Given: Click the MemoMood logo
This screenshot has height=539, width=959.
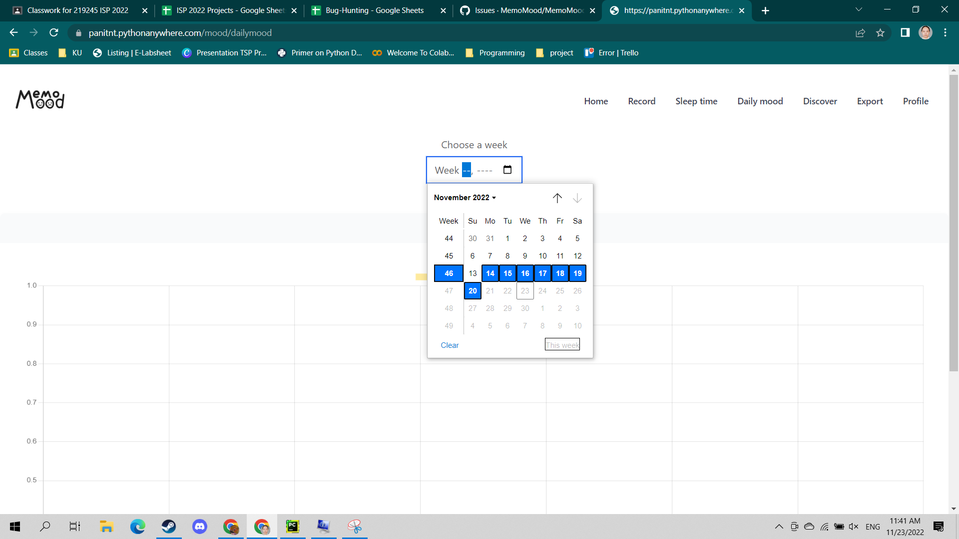Looking at the screenshot, I should 40,99.
